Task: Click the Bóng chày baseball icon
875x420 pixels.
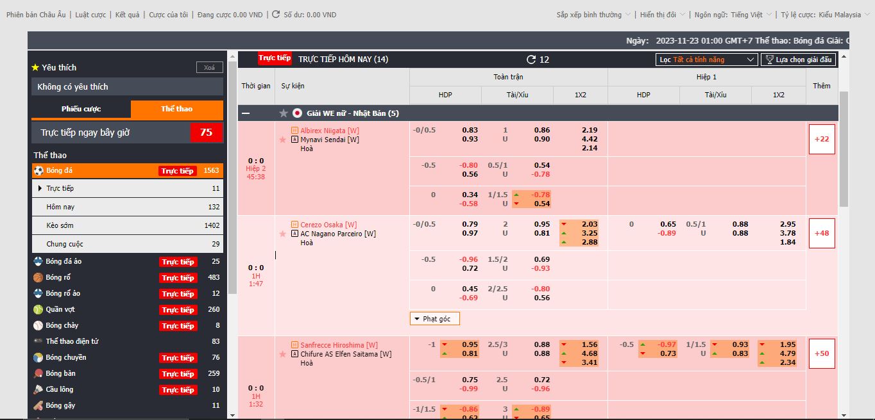Action: tap(38, 325)
